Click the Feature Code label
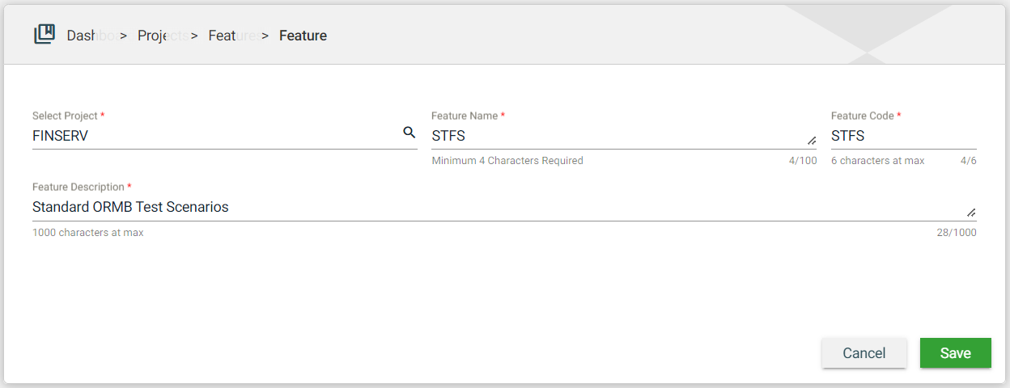 863,116
